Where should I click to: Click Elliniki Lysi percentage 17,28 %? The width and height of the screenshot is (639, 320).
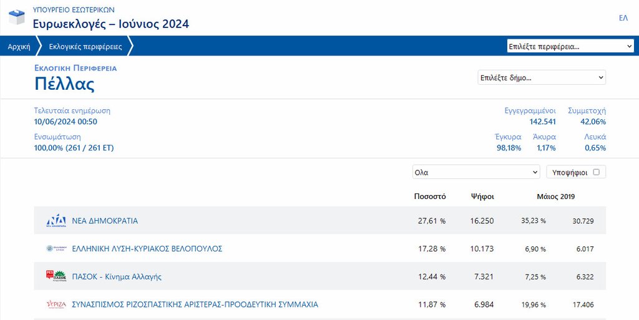[x=432, y=248]
